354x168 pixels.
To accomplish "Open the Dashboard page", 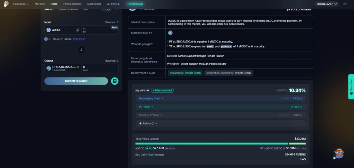I will point(94,4).
